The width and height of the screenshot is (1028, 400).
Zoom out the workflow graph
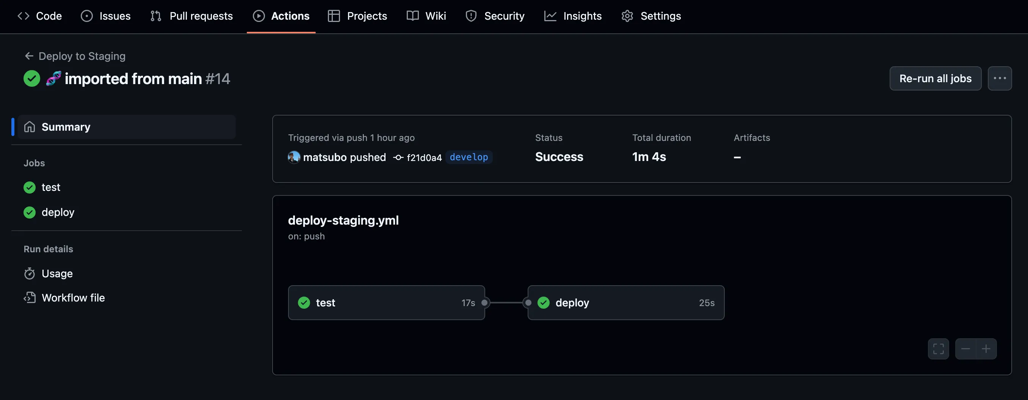tap(965, 349)
